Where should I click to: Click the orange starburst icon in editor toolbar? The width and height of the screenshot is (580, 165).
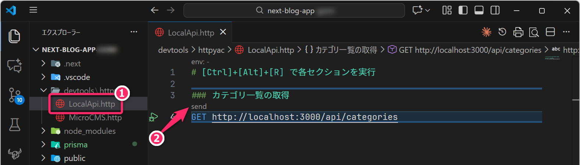coord(486,32)
